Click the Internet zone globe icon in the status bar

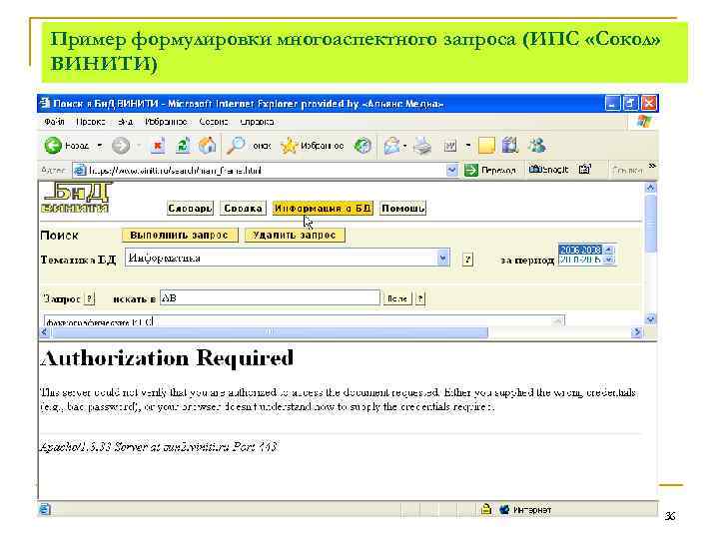pos(504,510)
